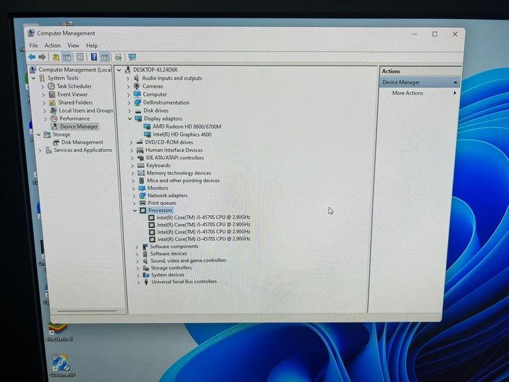Image resolution: width=509 pixels, height=382 pixels.
Task: Select Software components category
Action: [x=174, y=246]
